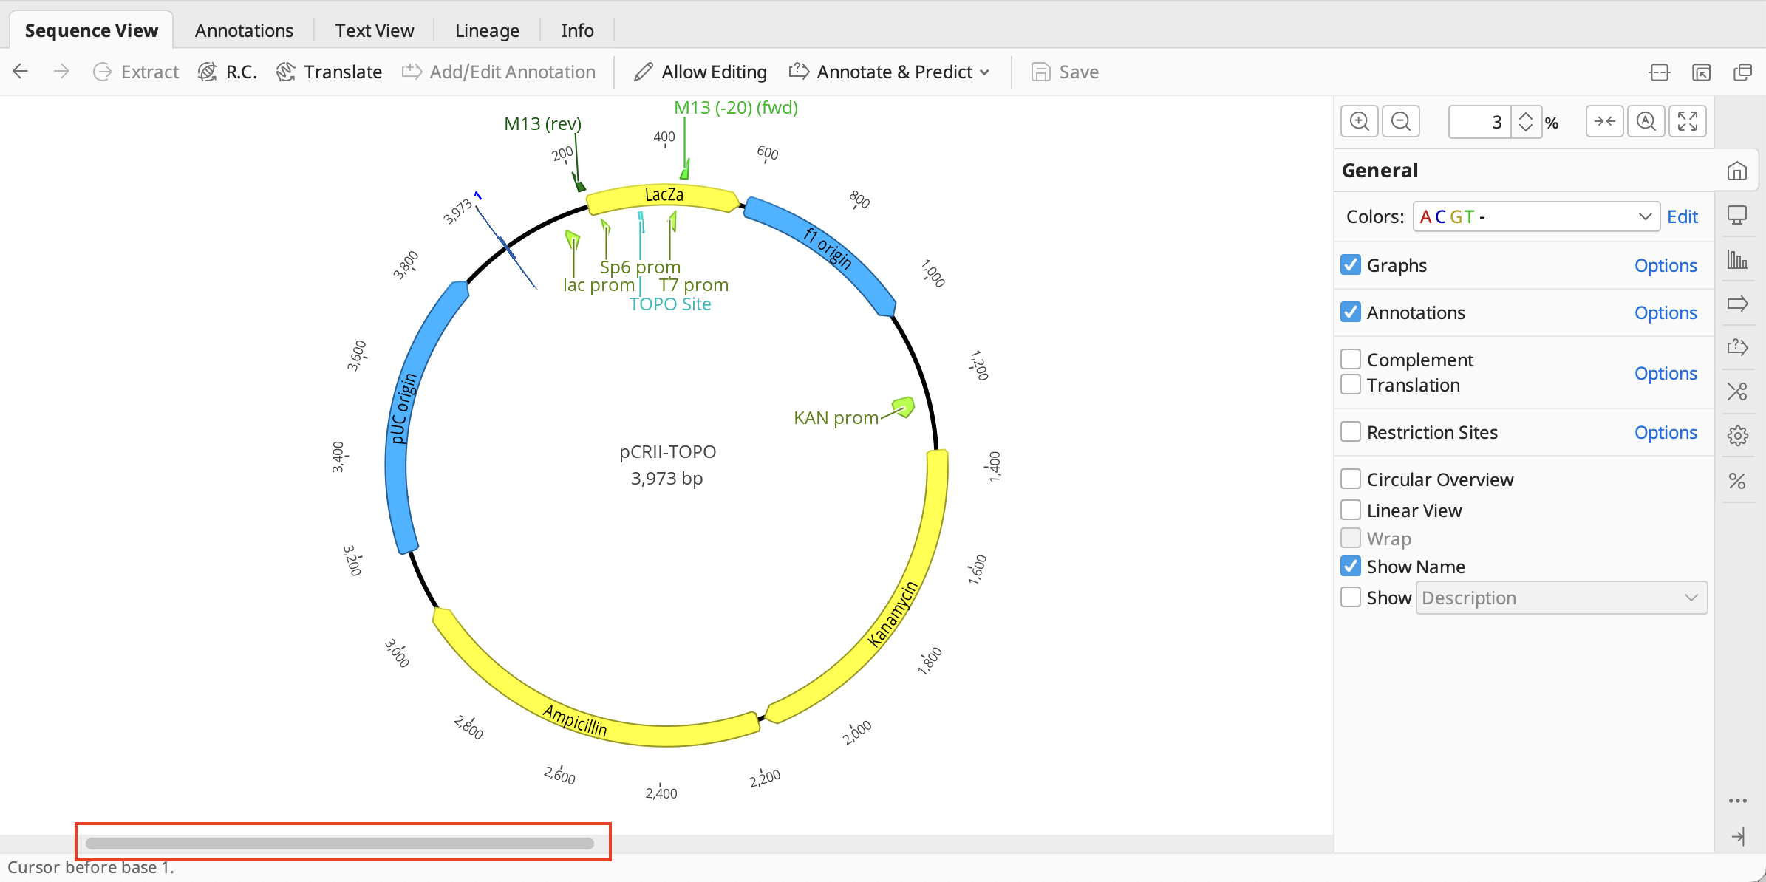
Task: Enable the Linear View checkbox
Action: coord(1351,510)
